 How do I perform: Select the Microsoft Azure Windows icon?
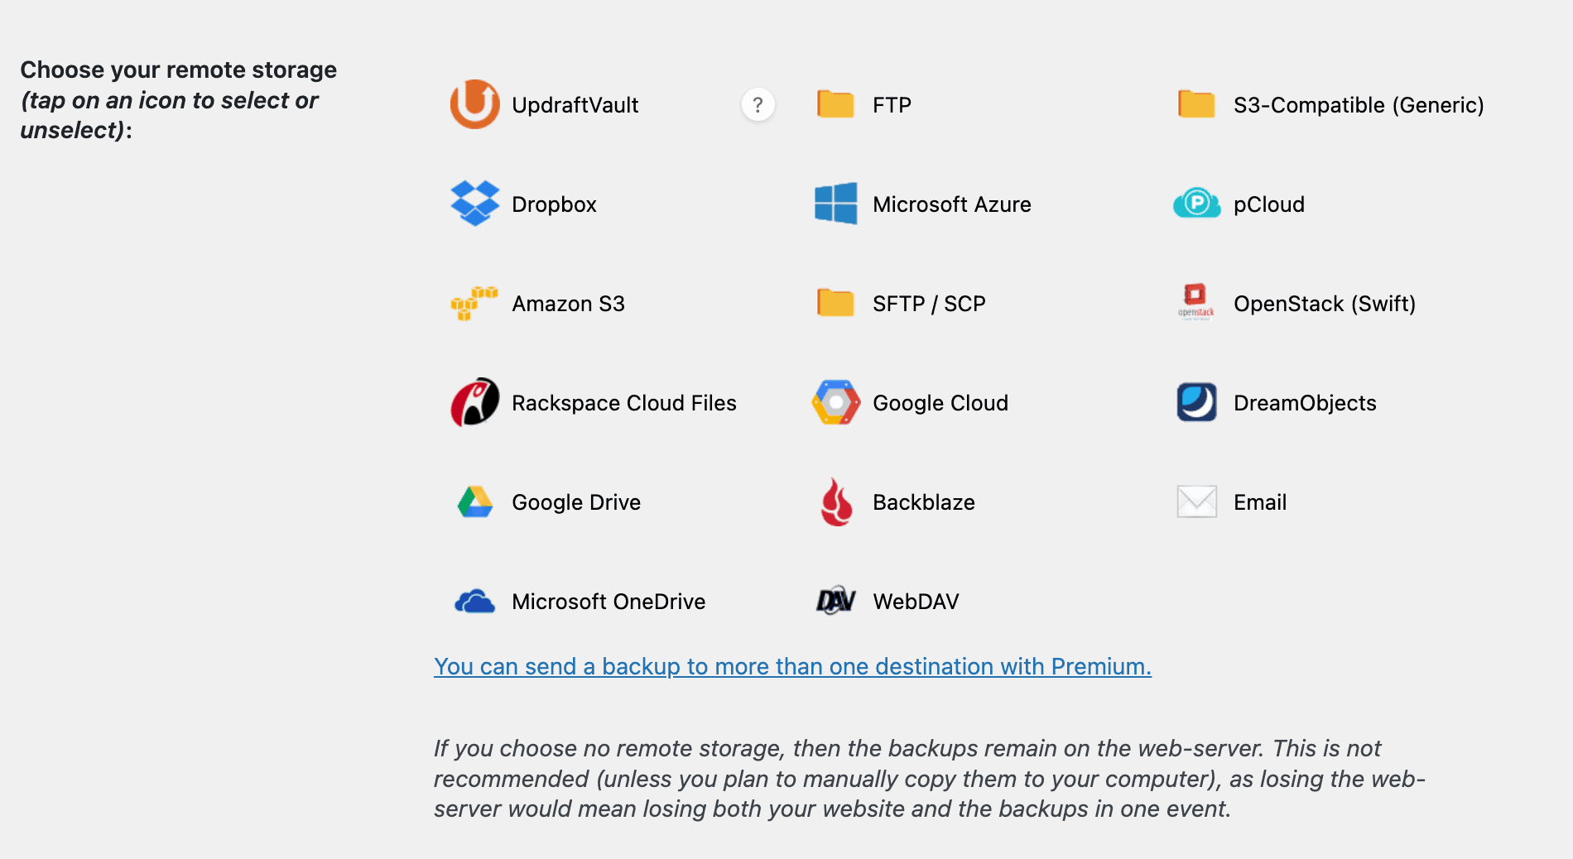coord(835,204)
